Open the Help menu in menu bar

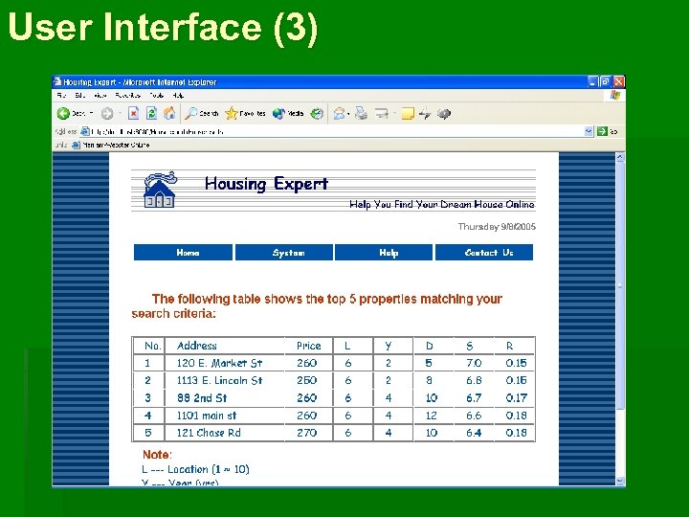[x=178, y=96]
